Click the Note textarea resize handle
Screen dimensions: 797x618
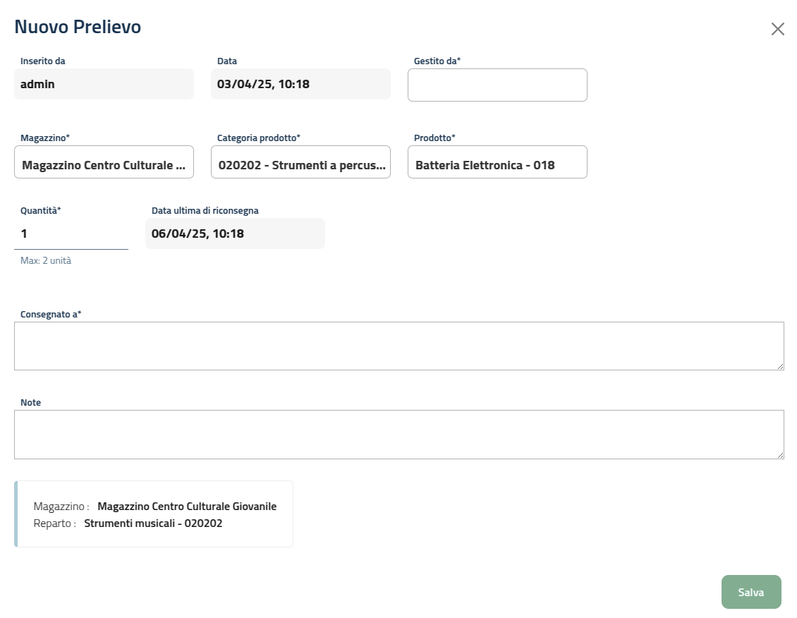pyautogui.click(x=780, y=455)
